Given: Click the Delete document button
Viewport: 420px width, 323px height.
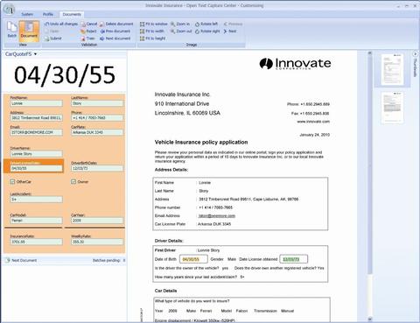Looking at the screenshot, I should coord(116,24).
